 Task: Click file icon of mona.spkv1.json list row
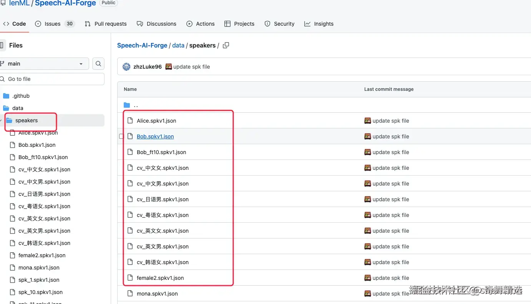tap(130, 294)
